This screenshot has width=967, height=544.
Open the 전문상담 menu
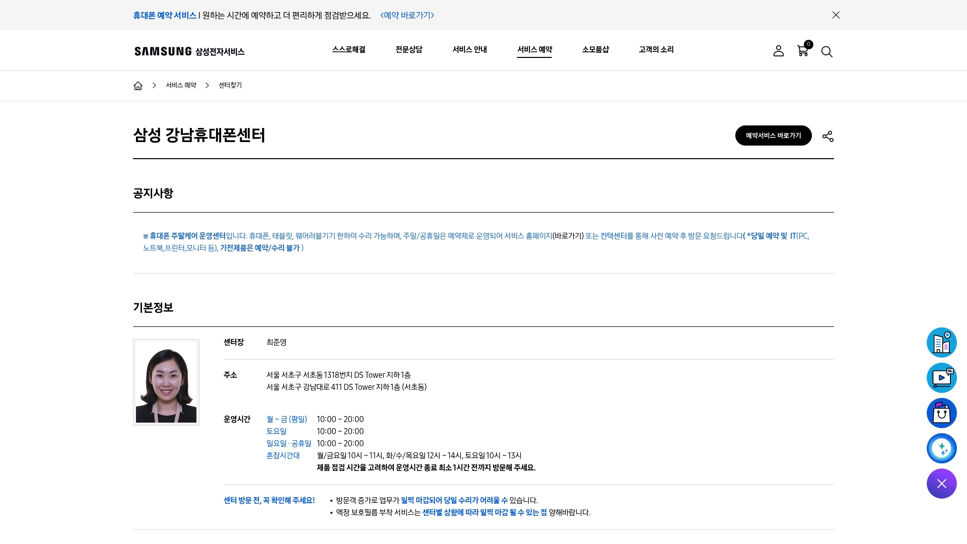[409, 49]
